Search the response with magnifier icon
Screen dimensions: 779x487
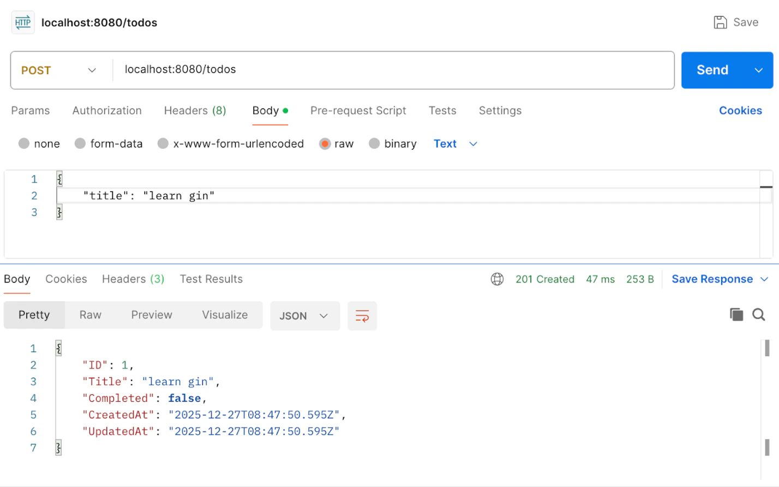click(758, 315)
